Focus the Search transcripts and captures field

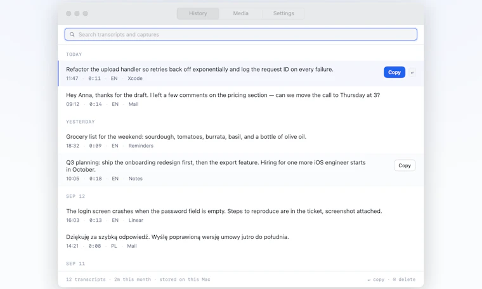click(x=241, y=34)
